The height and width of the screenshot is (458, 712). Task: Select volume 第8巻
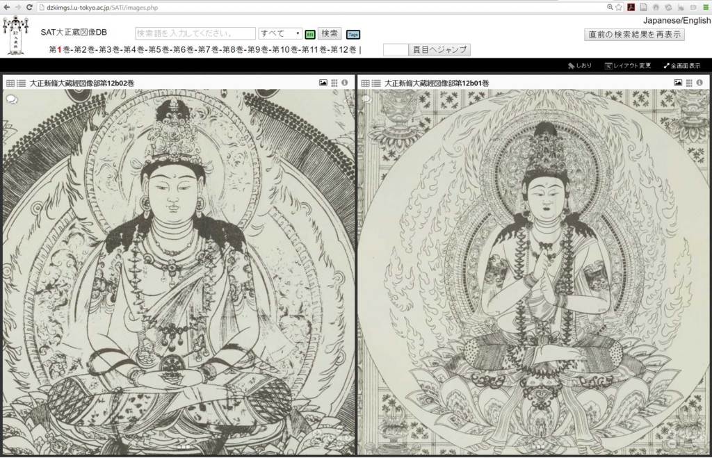click(232, 49)
